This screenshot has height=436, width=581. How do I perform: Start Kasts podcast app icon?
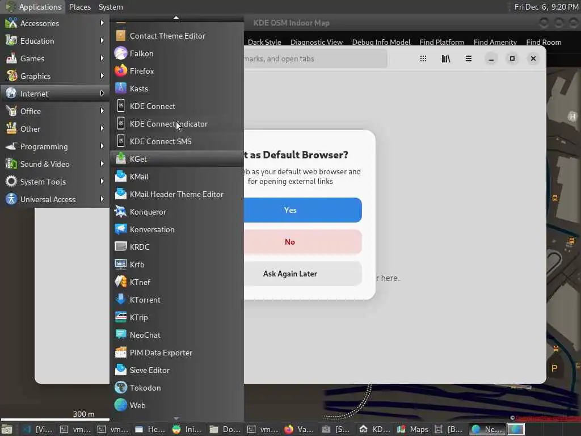click(x=120, y=88)
